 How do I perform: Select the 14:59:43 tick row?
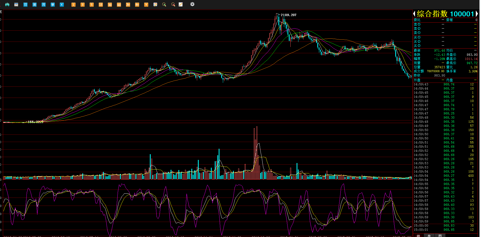point(445,84)
